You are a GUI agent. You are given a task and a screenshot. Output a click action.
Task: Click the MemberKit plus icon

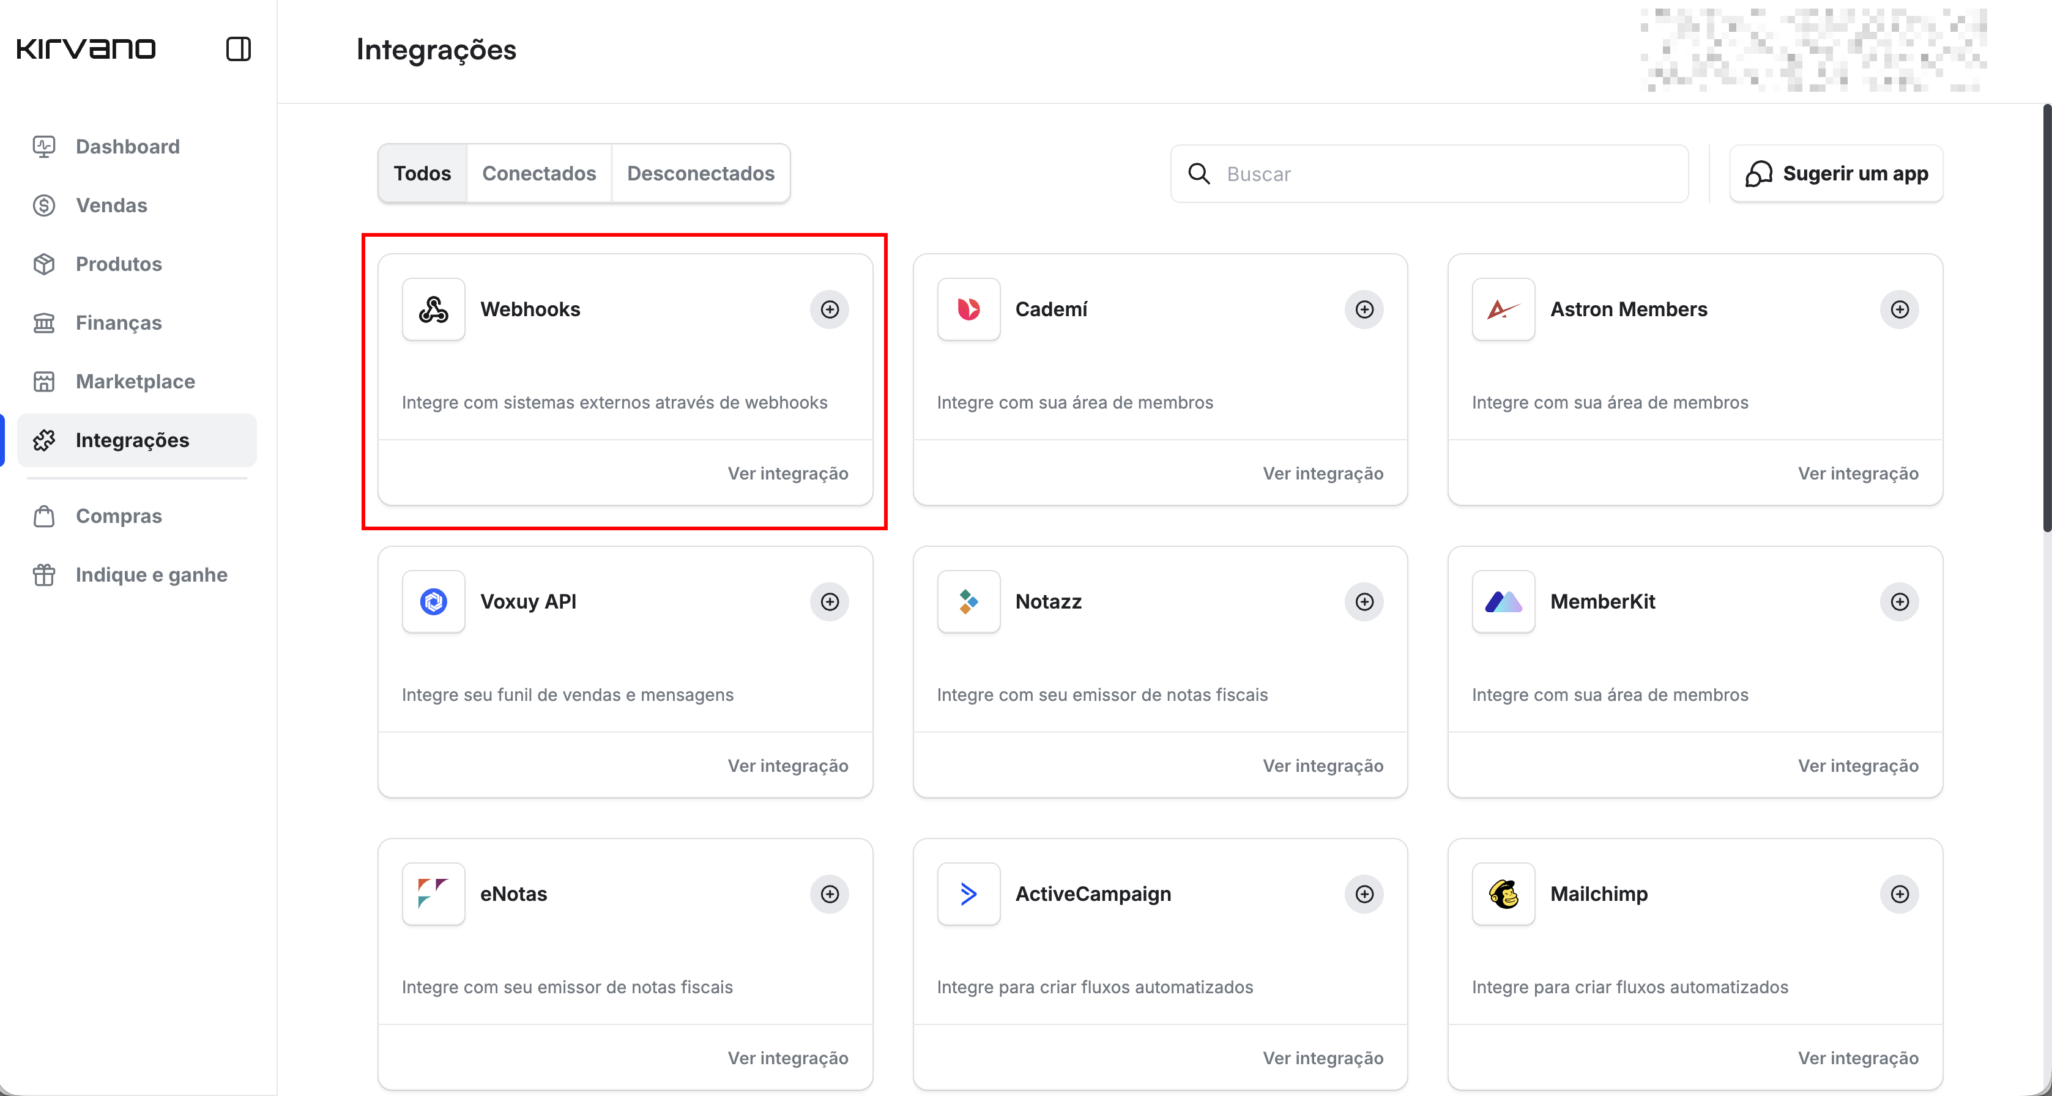(x=1899, y=601)
